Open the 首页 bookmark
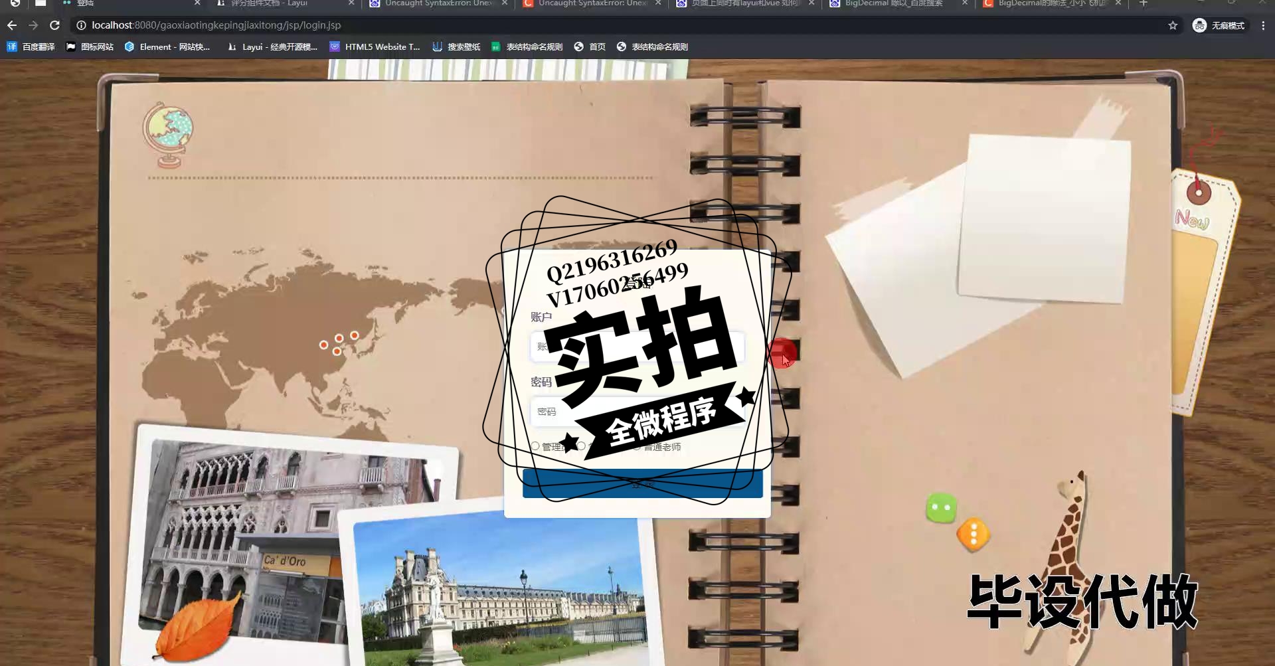Viewport: 1275px width, 666px height. pyautogui.click(x=590, y=46)
